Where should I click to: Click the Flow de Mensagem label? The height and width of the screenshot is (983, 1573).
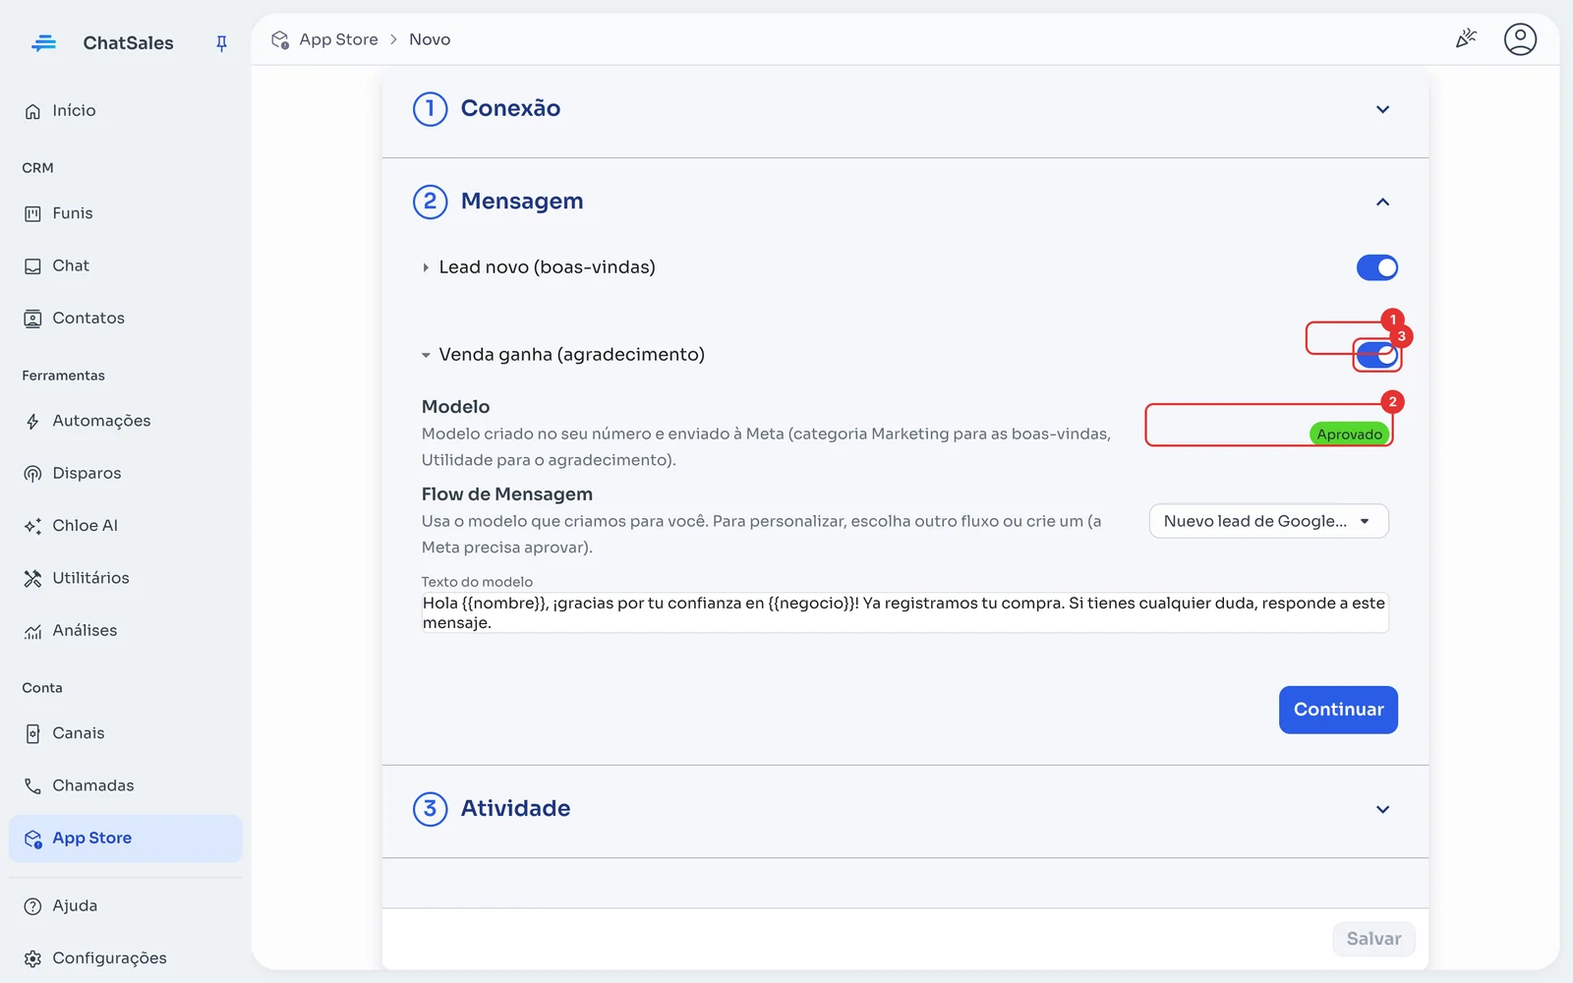(x=507, y=494)
